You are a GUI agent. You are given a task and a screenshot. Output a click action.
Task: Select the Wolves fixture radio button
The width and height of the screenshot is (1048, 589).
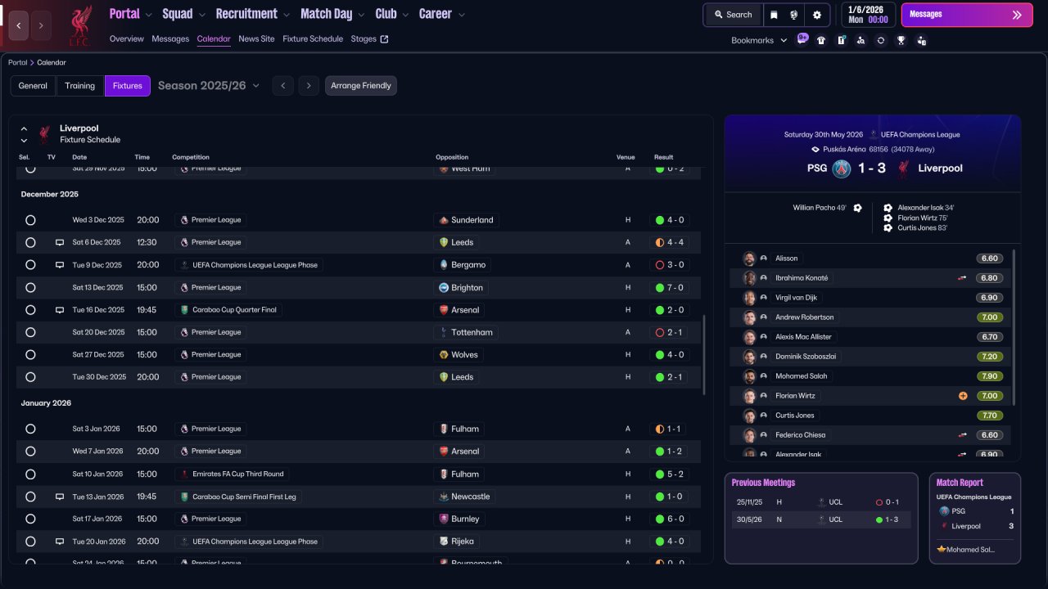tap(30, 355)
